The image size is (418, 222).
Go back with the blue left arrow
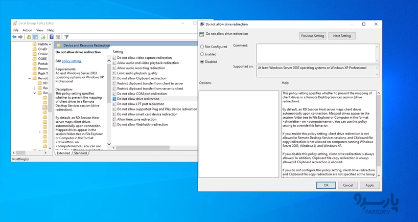(14, 37)
